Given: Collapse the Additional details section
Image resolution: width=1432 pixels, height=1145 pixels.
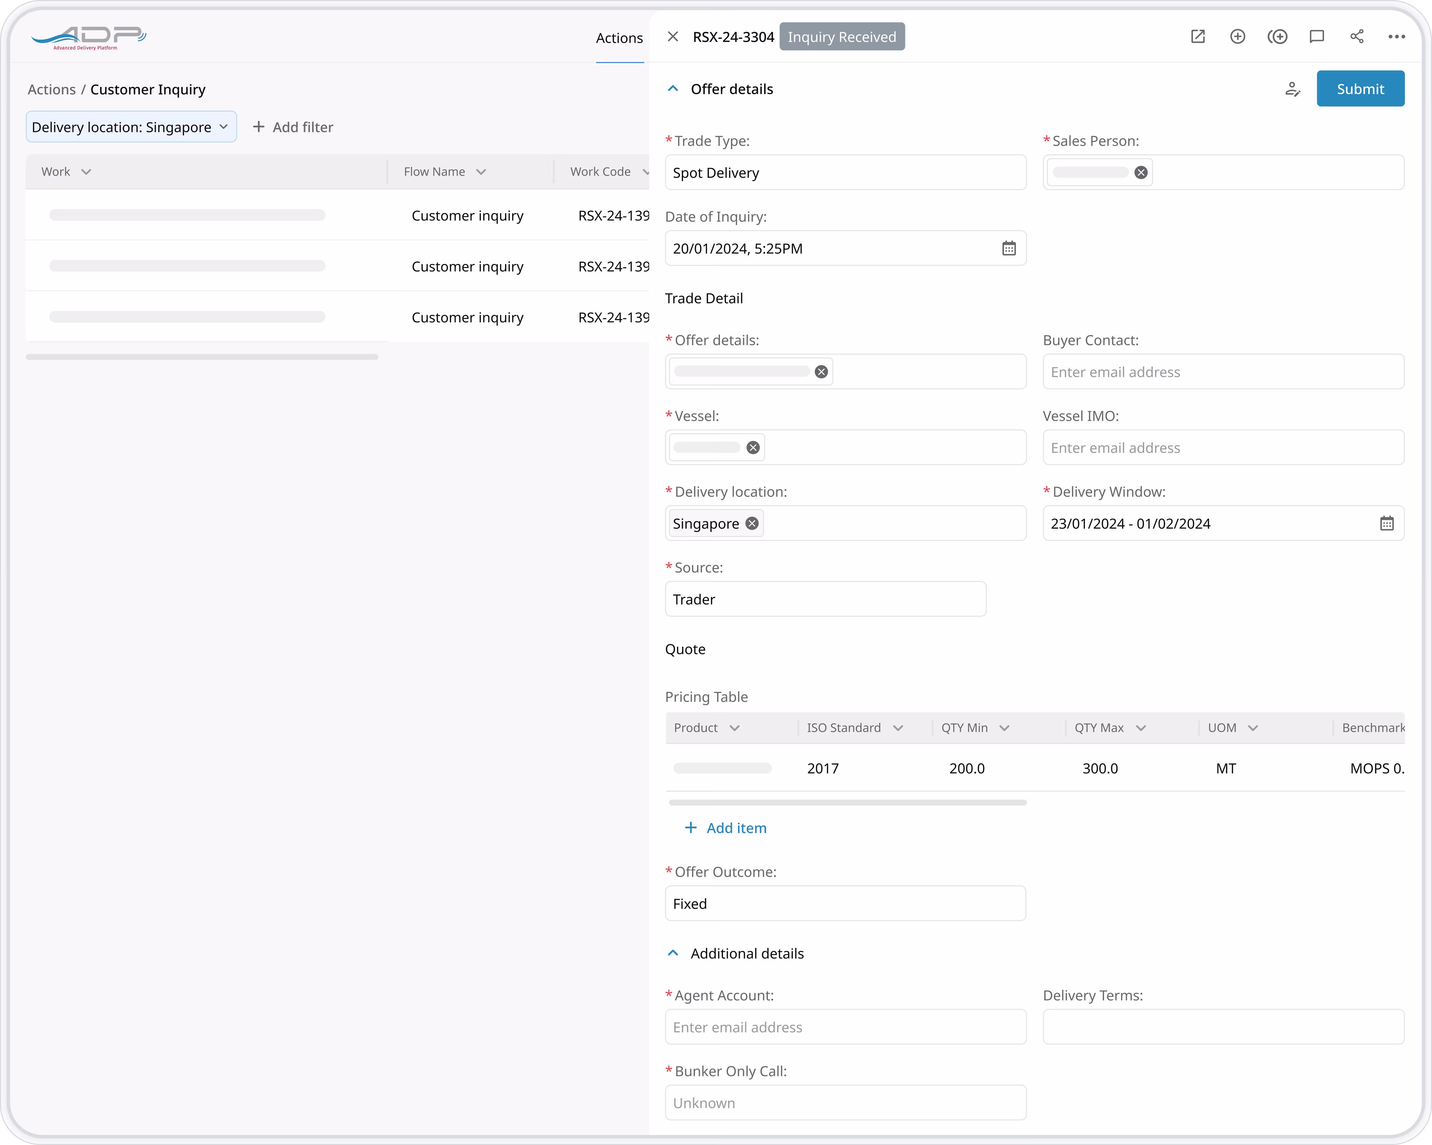Looking at the screenshot, I should [673, 953].
